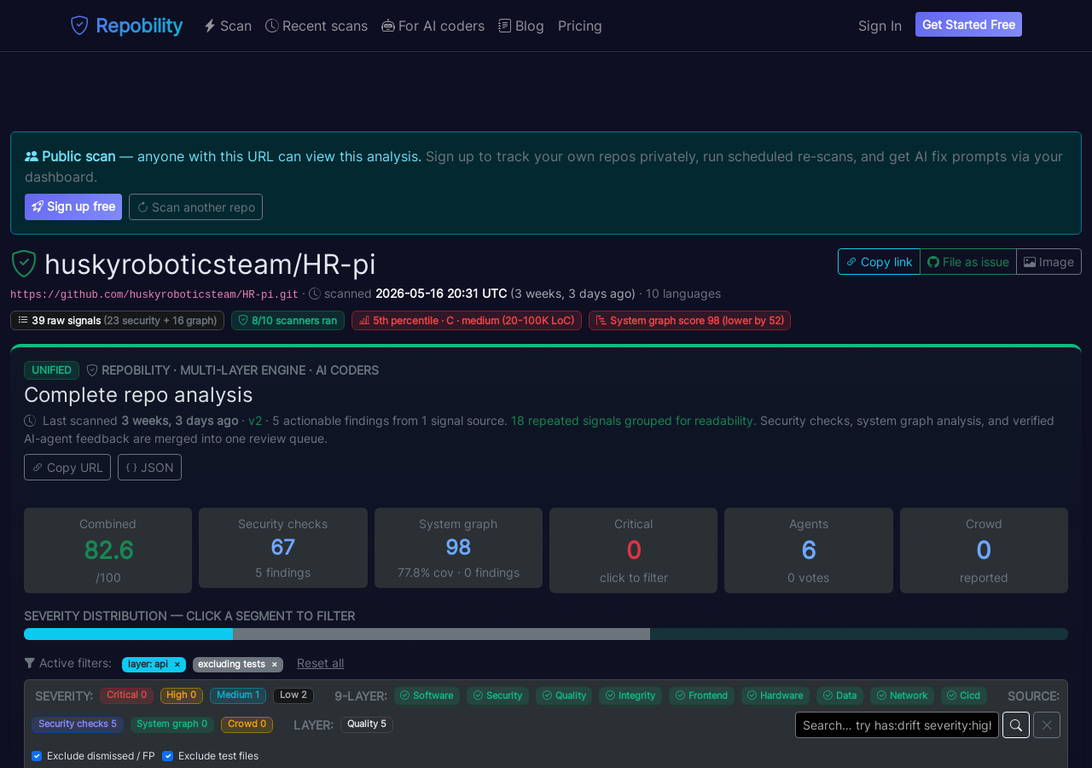This screenshot has width=1092, height=768.
Task: Click the Sign up free button
Action: pyautogui.click(x=73, y=207)
